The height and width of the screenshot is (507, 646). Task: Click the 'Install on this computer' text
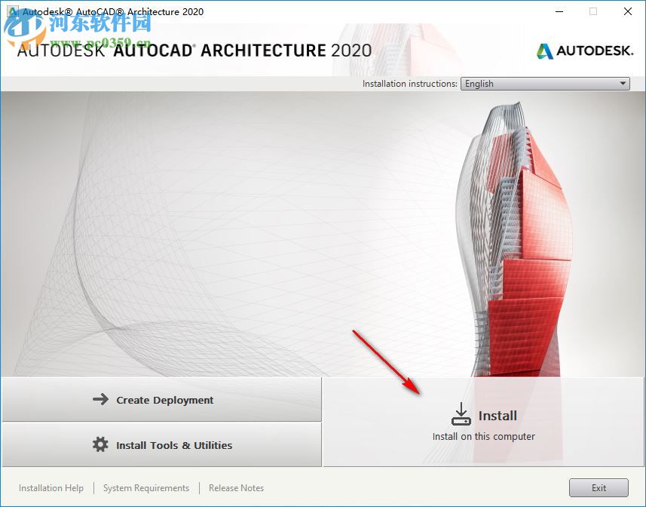(484, 436)
